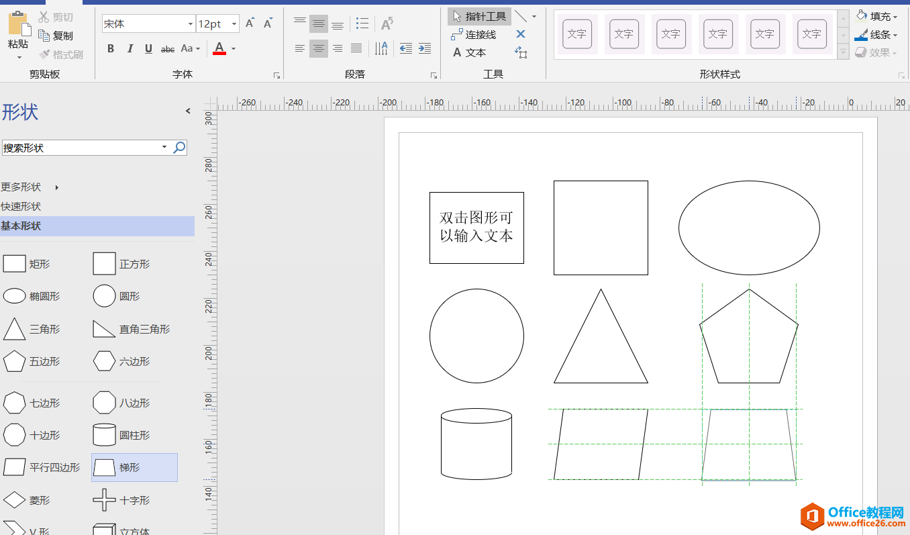
Task: Align paragraph text to the right
Action: 338,48
